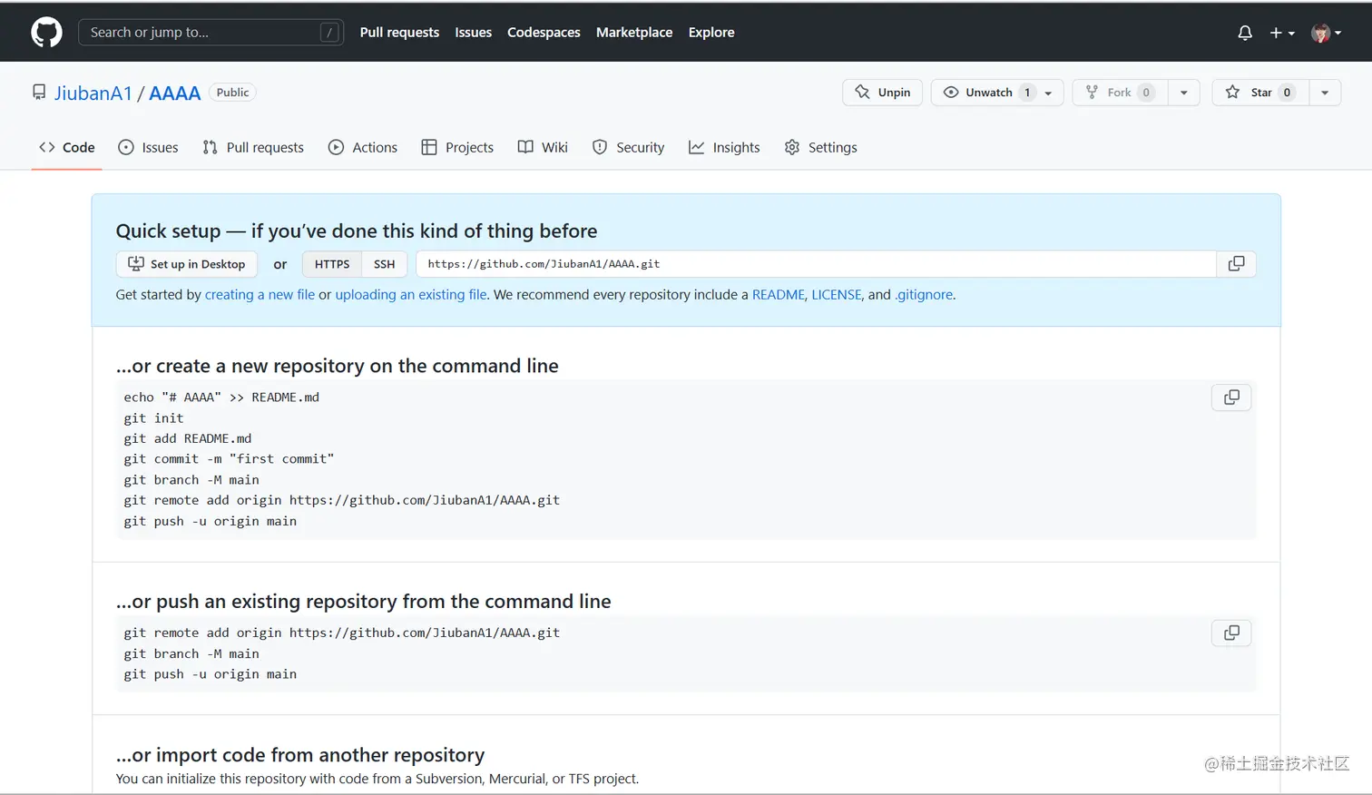The width and height of the screenshot is (1372, 795).
Task: Follow the creating a new file link
Action: coord(260,295)
